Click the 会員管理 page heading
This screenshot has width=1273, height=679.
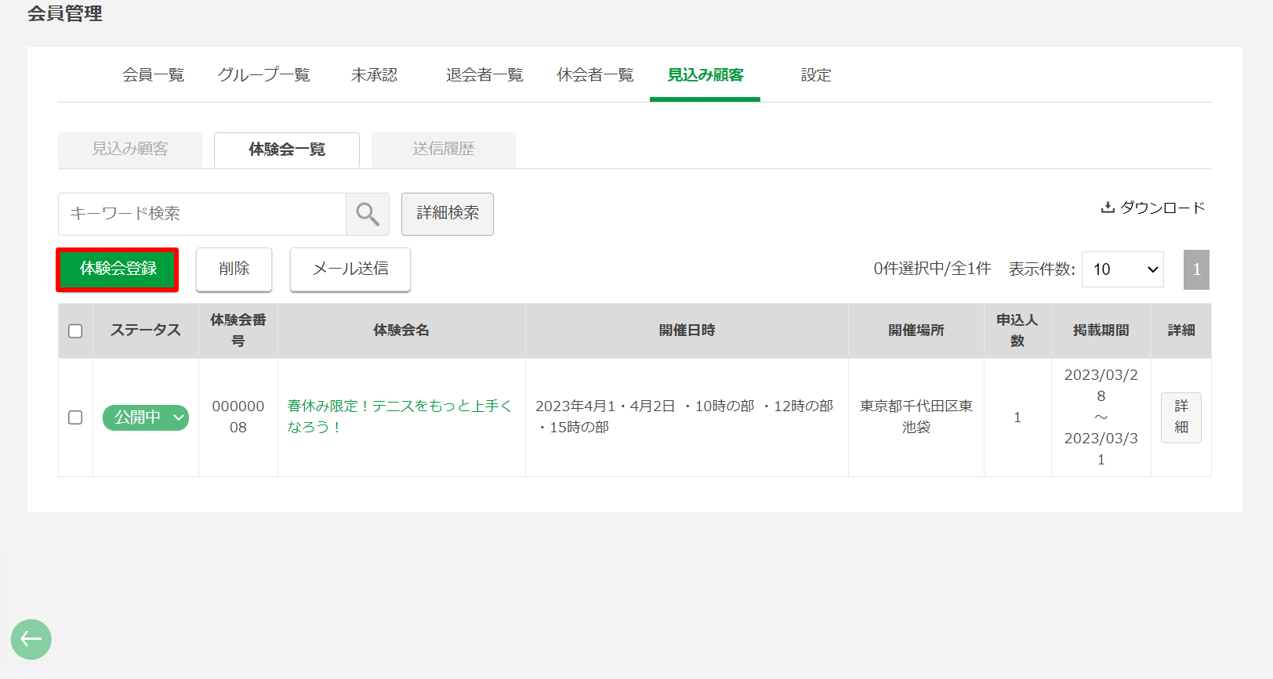pos(65,13)
